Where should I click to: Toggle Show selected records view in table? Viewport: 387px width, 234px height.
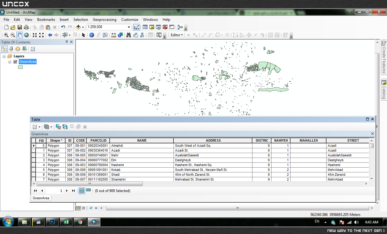click(88, 191)
